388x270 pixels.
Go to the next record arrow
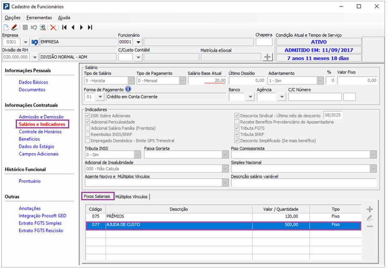(x=81, y=27)
